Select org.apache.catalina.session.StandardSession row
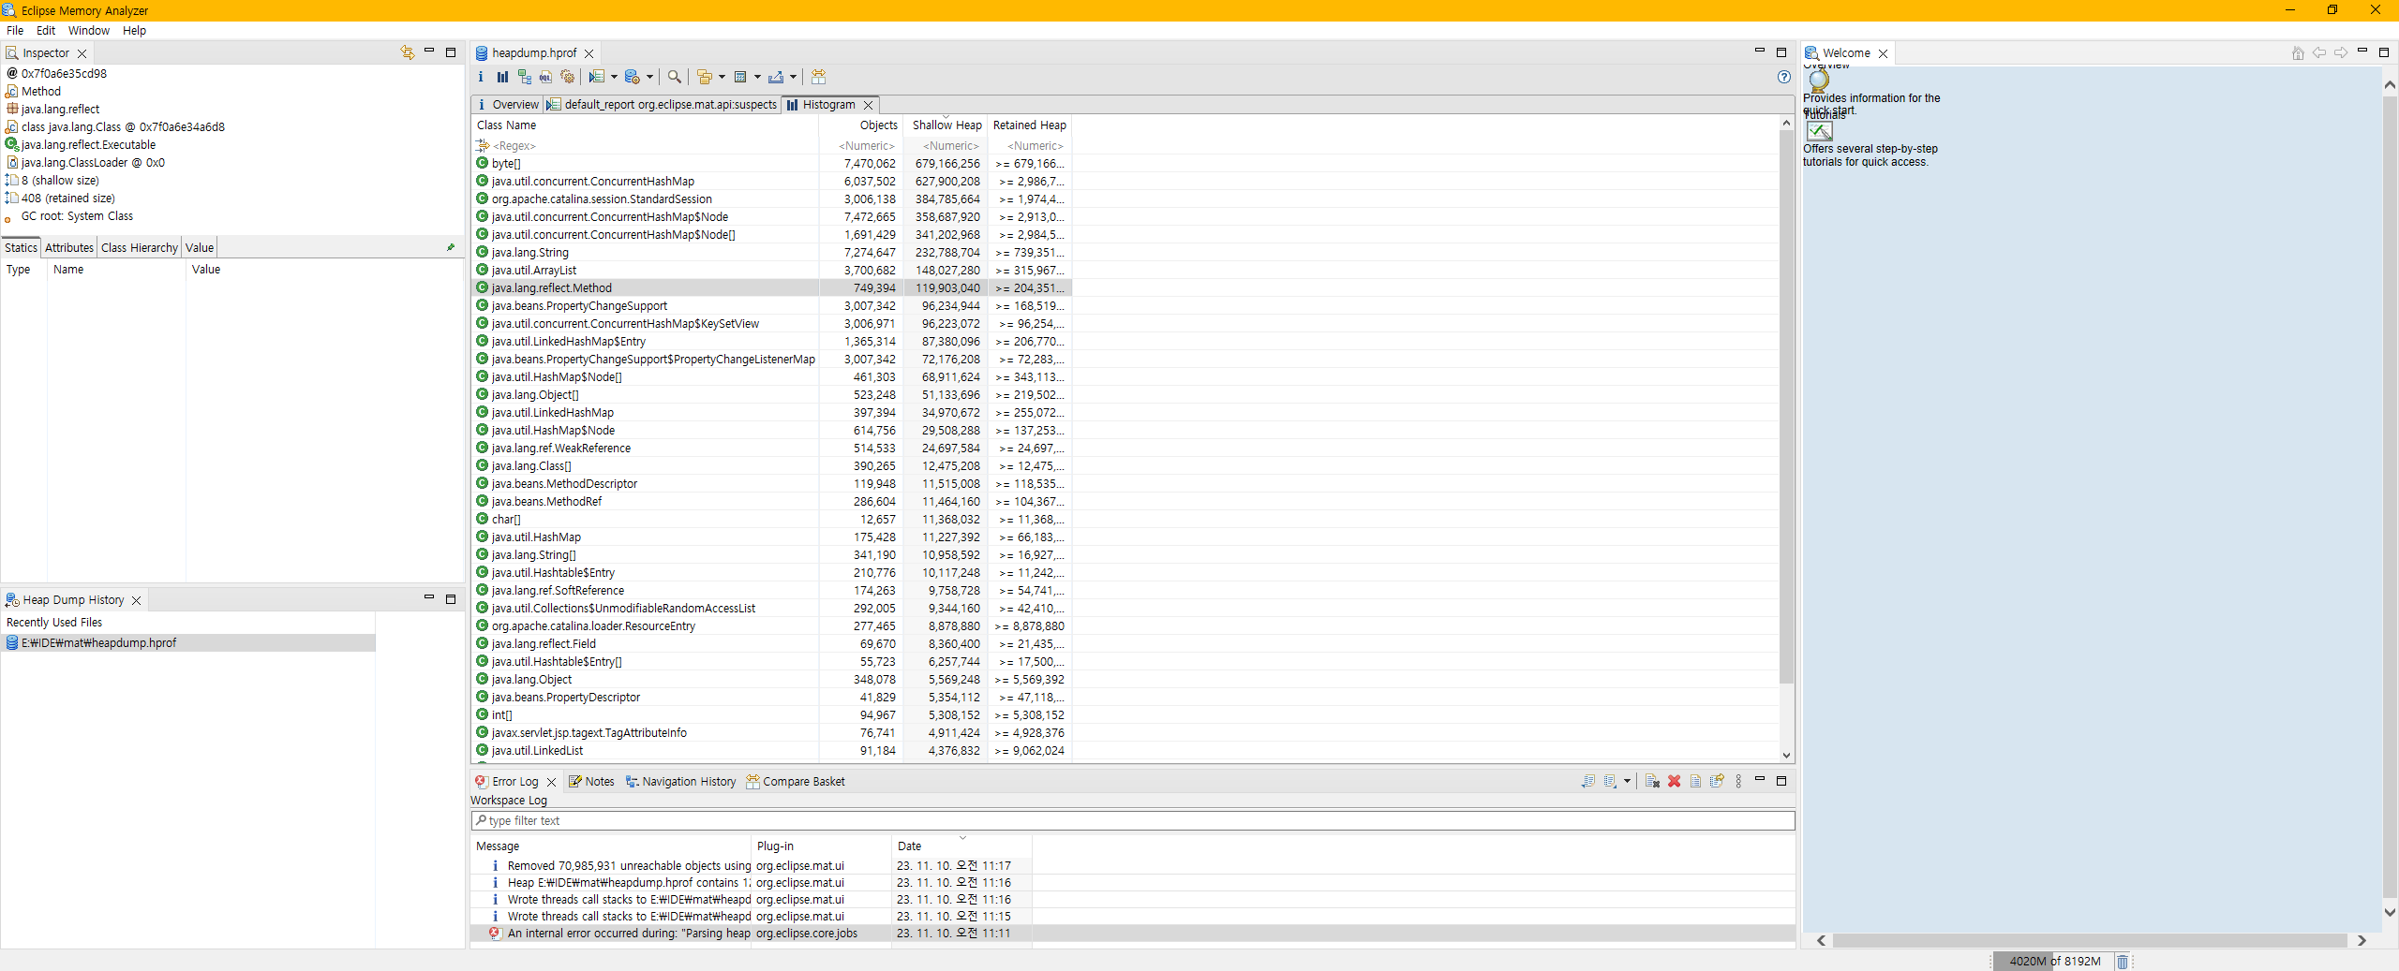The image size is (2399, 971). (771, 199)
